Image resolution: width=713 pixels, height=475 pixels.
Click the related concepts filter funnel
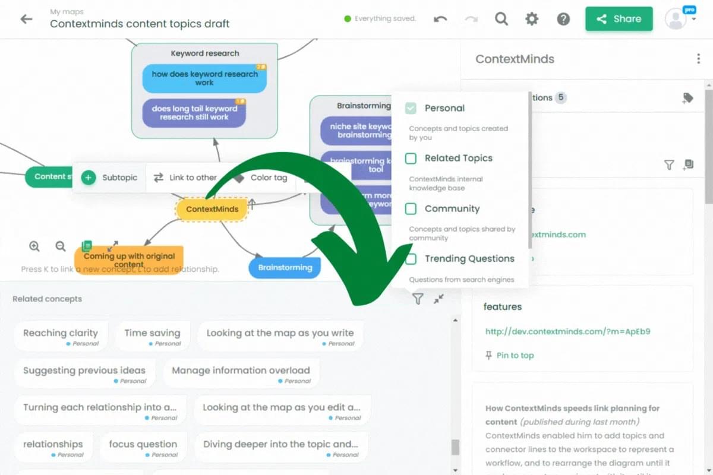click(418, 299)
